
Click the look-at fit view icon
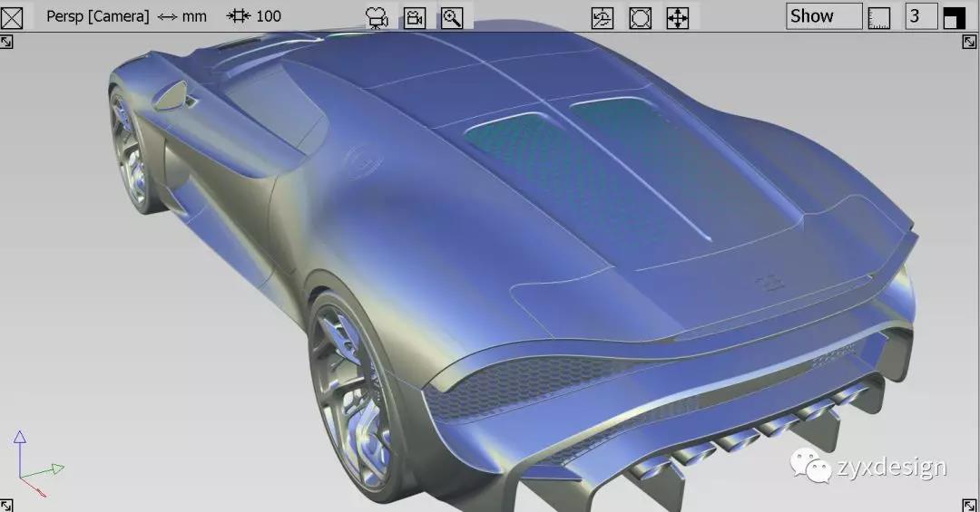[640, 18]
